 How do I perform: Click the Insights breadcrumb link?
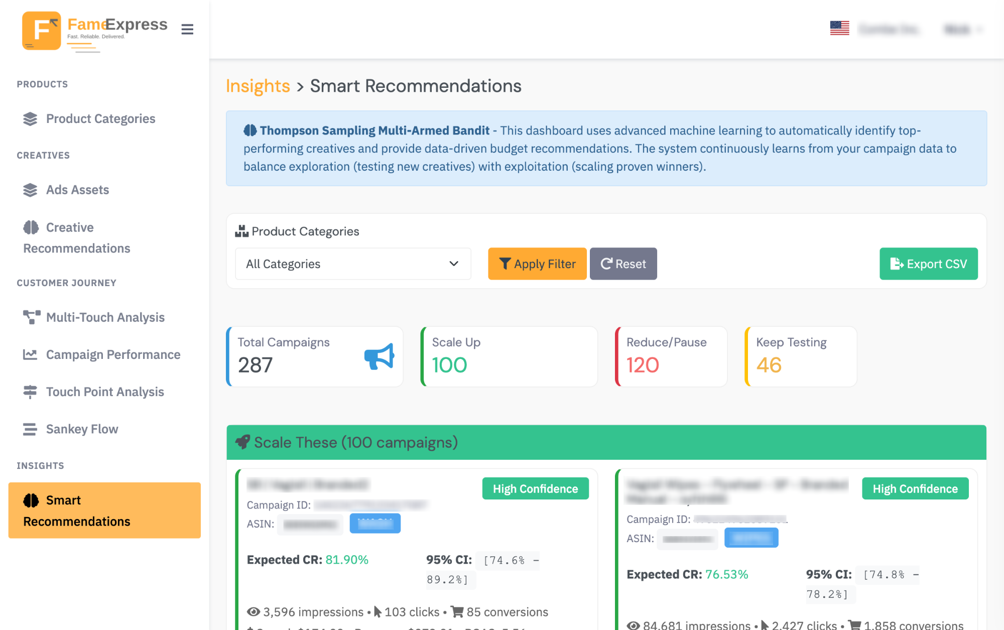[x=258, y=86]
